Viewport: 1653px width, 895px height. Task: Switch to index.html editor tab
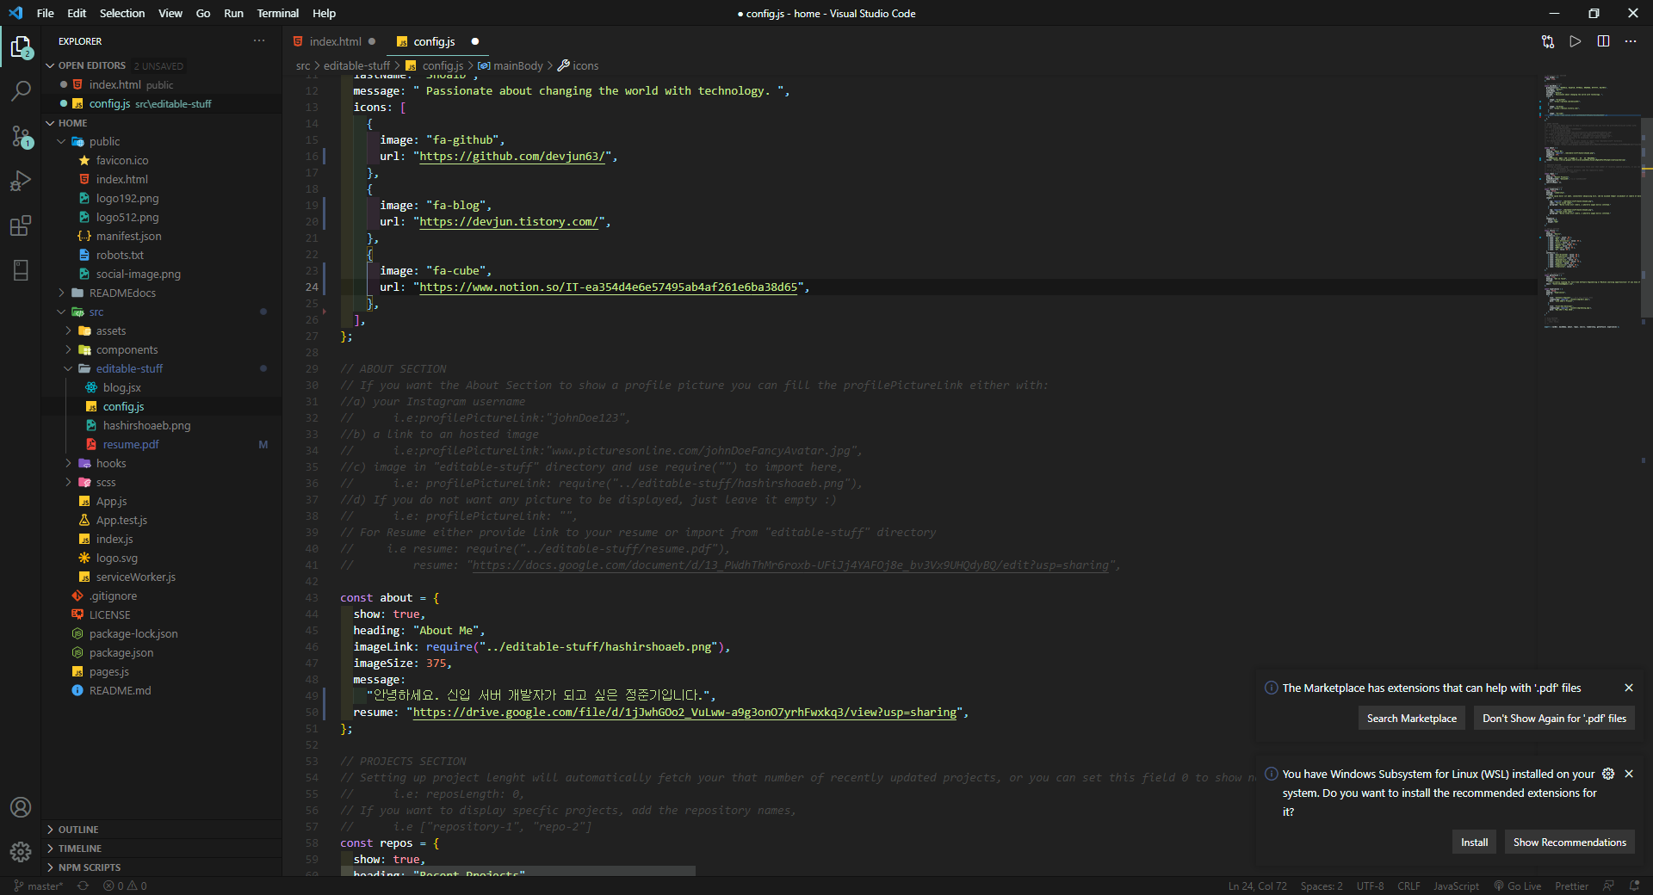tap(335, 41)
